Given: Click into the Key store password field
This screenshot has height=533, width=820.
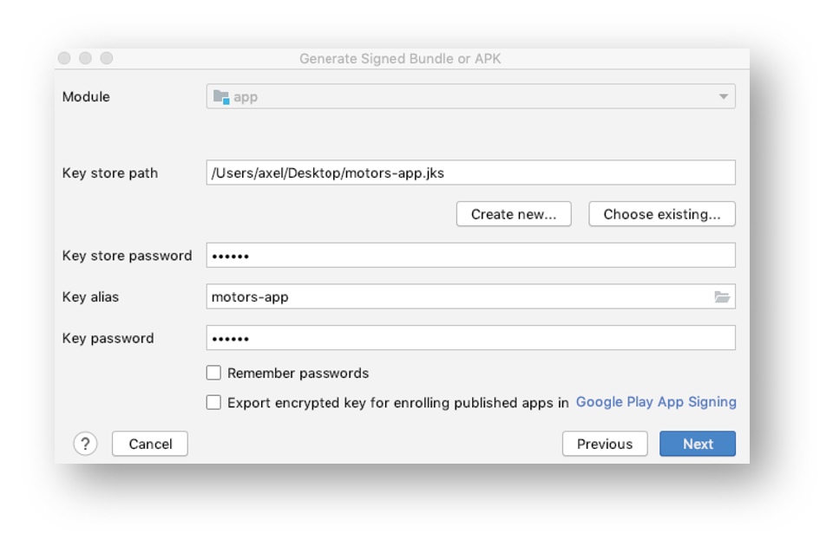Looking at the screenshot, I should 470,255.
